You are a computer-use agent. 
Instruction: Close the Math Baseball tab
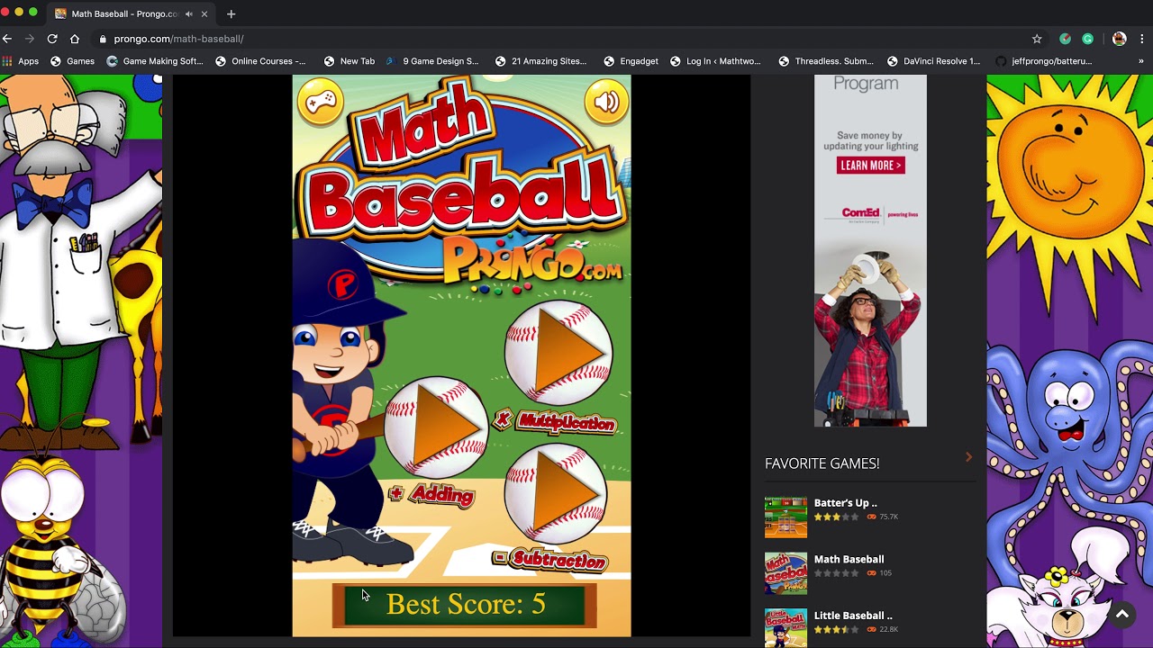point(204,13)
